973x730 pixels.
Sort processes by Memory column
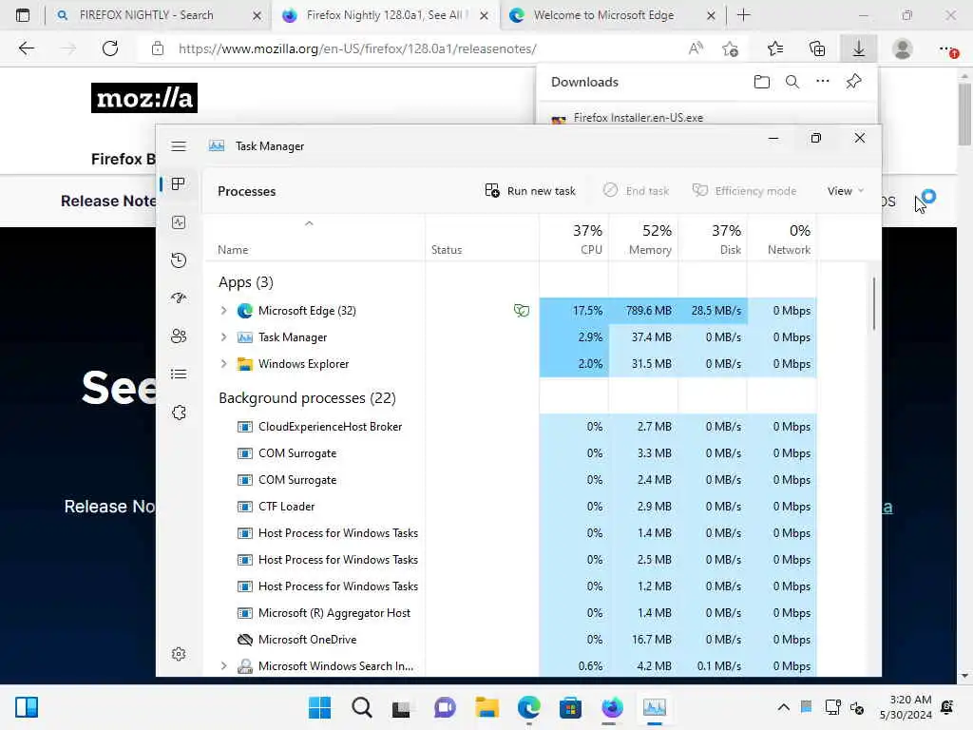[643, 239]
